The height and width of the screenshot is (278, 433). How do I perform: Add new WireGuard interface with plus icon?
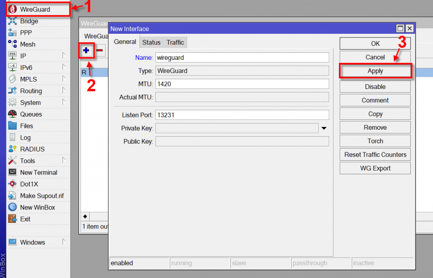tap(86, 50)
